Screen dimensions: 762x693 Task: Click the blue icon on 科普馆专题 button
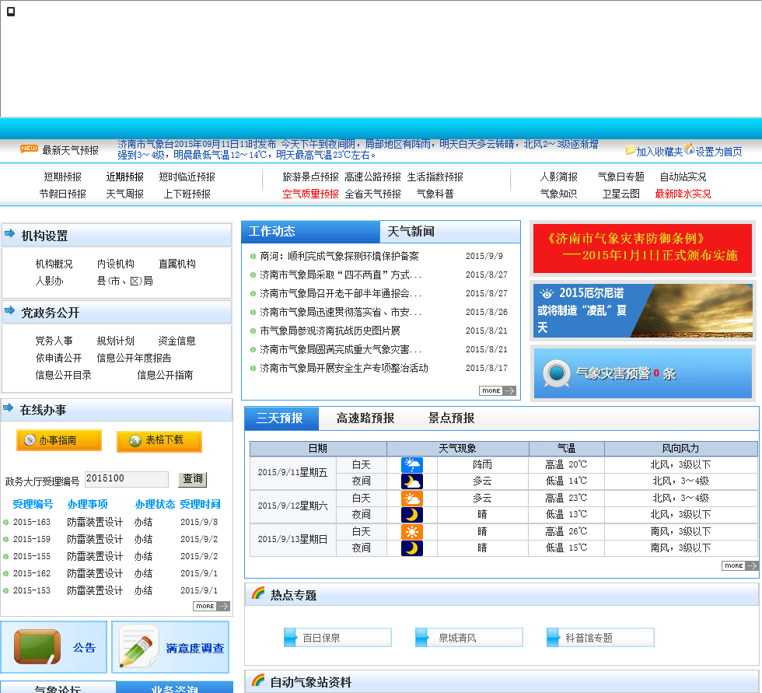tap(553, 637)
